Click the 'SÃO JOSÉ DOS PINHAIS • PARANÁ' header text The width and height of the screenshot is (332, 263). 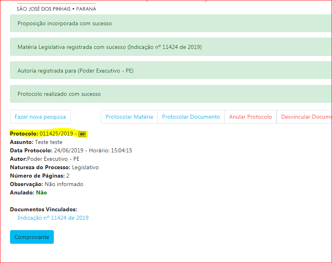[56, 9]
